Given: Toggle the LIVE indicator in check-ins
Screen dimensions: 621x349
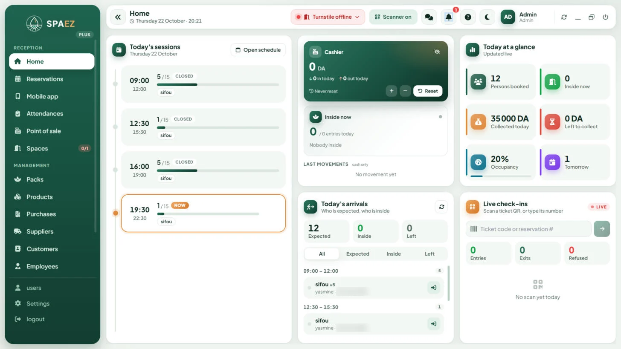Looking at the screenshot, I should point(598,207).
